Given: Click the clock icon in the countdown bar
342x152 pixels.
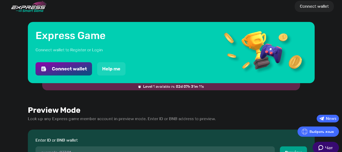Looking at the screenshot, I should click(140, 87).
